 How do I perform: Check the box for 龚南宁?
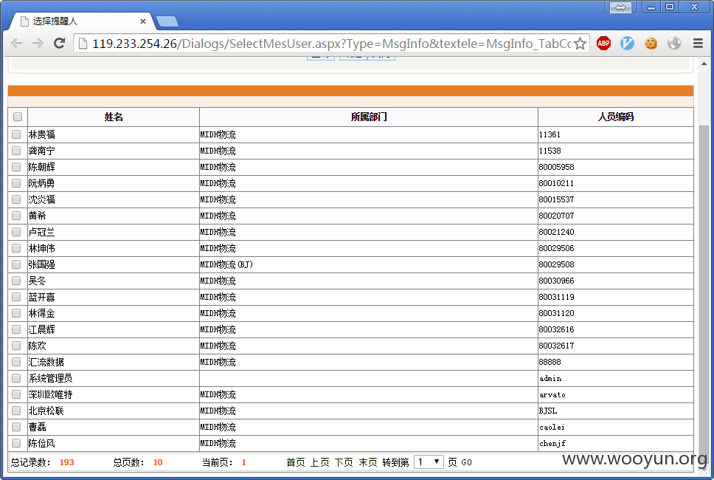click(x=16, y=151)
